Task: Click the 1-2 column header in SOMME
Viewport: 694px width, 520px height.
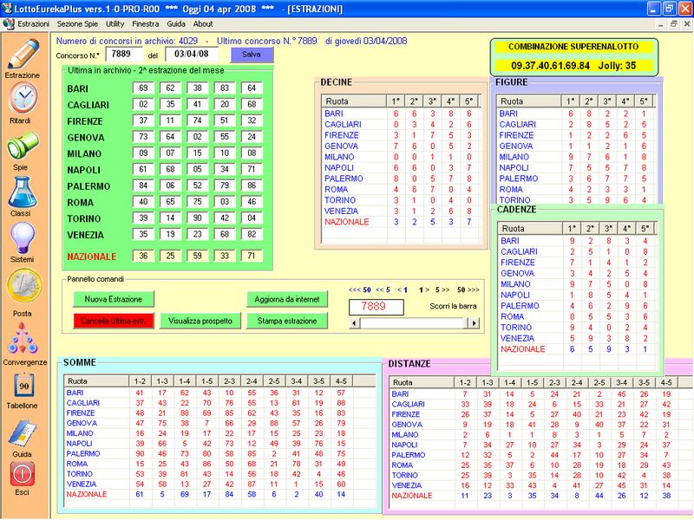Action: click(140, 381)
